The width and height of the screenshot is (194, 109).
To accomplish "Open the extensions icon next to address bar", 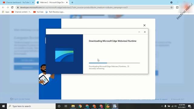I will pyautogui.click(x=177, y=7).
